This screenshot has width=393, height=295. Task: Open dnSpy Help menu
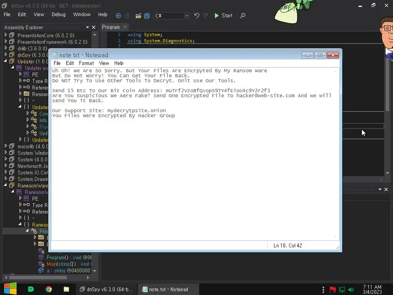103,15
